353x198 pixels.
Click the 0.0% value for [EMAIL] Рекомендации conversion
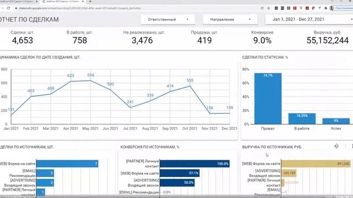click(x=167, y=192)
